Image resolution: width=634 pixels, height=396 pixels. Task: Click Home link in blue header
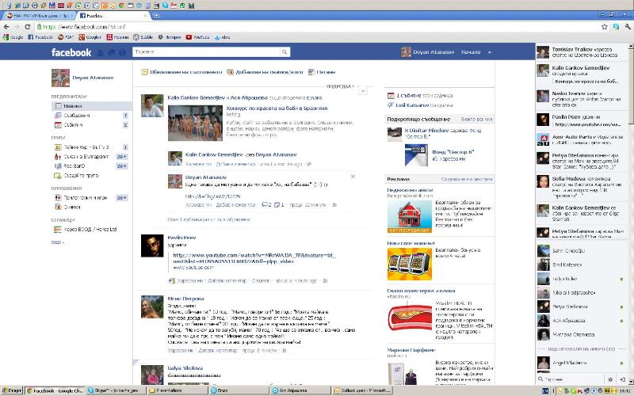pos(471,52)
